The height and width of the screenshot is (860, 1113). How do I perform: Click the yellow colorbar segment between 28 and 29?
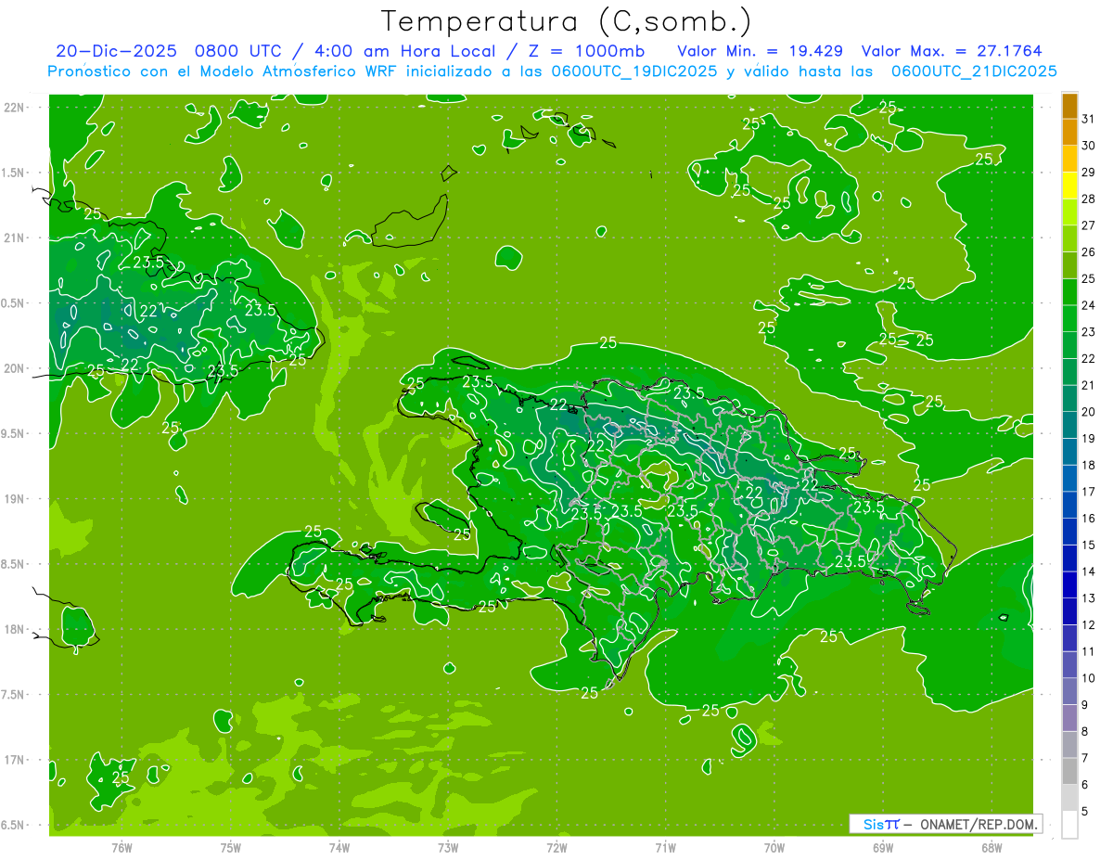(1069, 186)
